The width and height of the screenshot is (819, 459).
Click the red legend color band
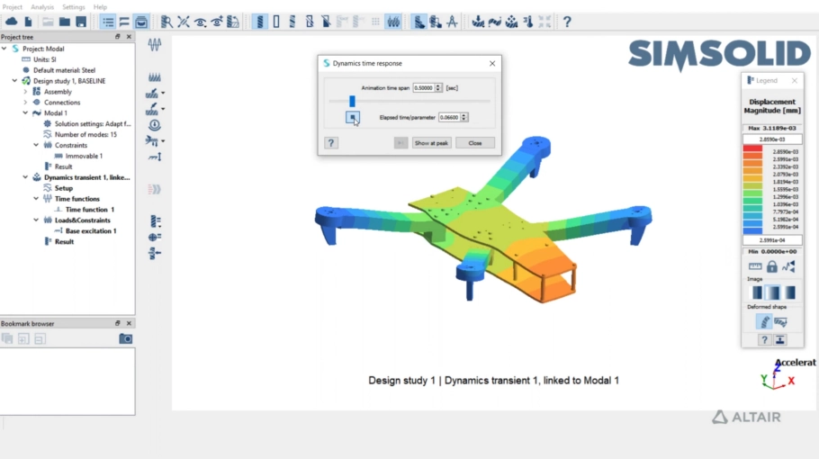(x=752, y=148)
